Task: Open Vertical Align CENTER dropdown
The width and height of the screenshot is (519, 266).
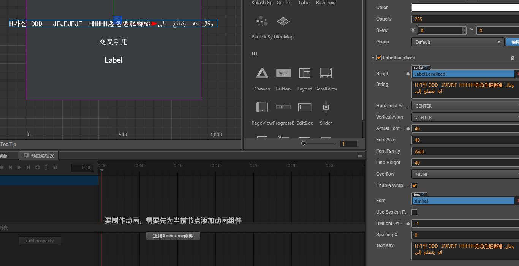Action: point(465,117)
